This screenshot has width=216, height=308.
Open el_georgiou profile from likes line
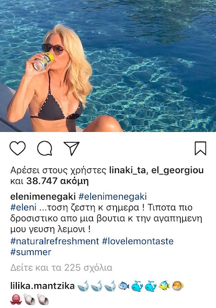pyautogui.click(x=178, y=170)
